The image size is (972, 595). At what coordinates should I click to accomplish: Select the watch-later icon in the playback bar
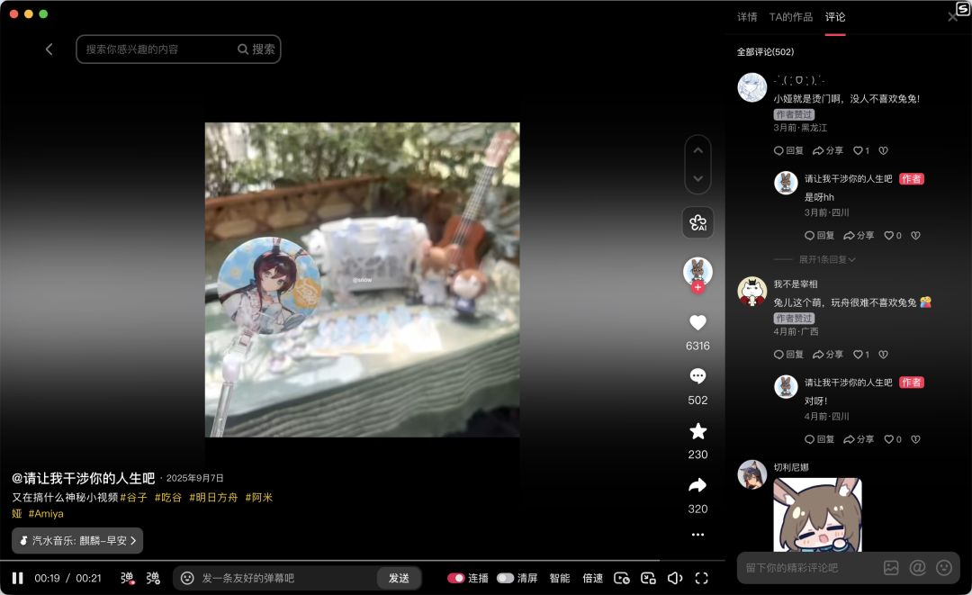(621, 579)
